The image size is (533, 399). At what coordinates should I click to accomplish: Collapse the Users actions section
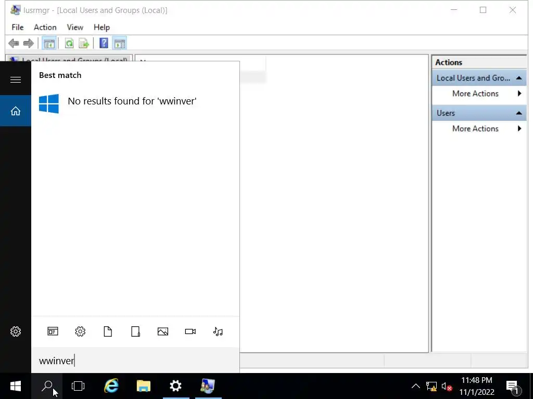[x=519, y=113]
